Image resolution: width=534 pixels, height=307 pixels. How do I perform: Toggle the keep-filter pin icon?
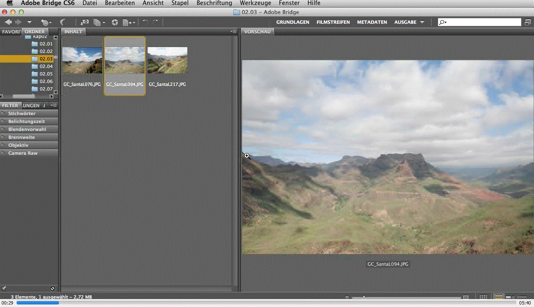[4, 288]
